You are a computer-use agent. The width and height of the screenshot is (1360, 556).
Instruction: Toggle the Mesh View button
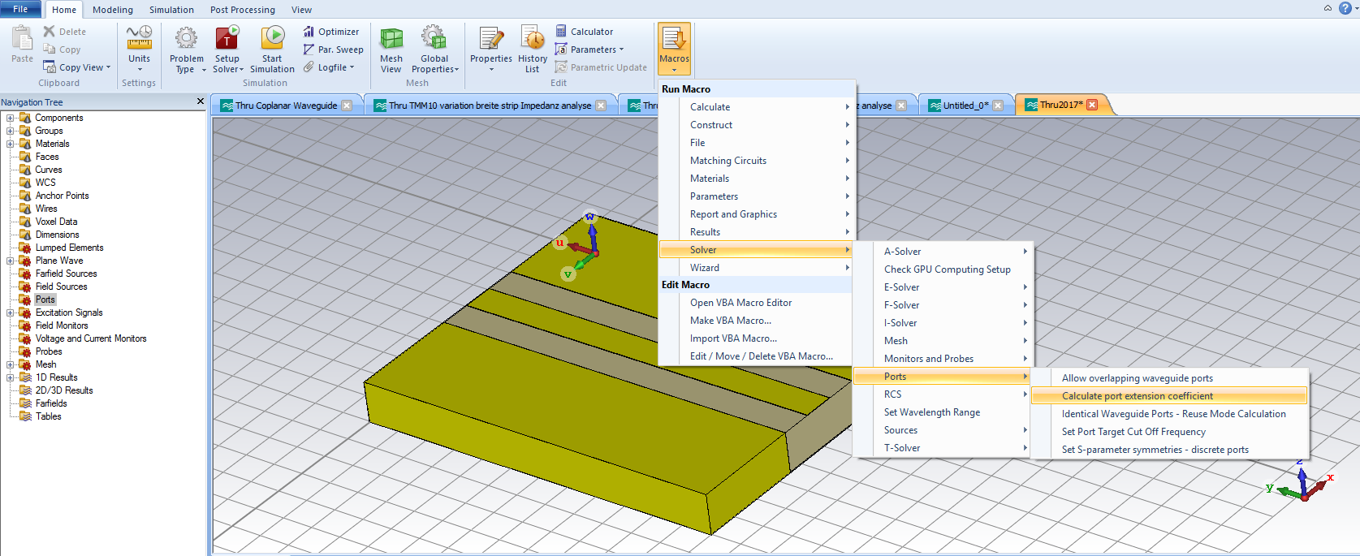(x=391, y=50)
